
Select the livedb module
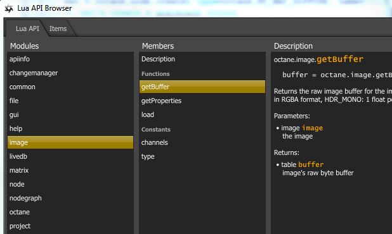(70, 156)
